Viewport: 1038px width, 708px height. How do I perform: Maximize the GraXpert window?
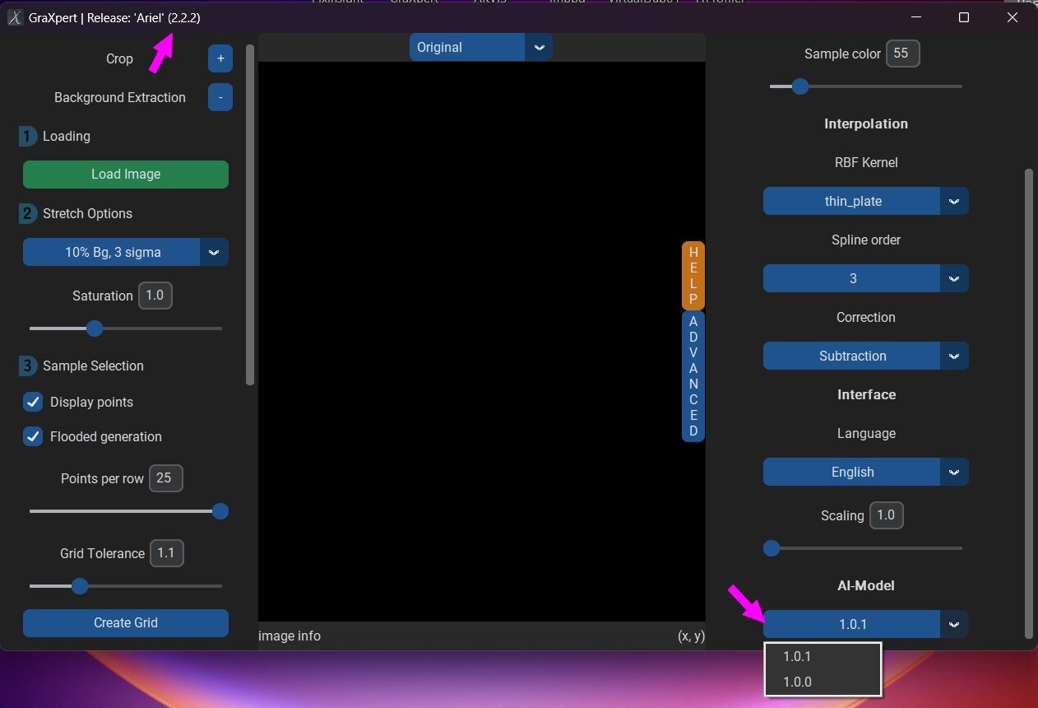tap(964, 17)
